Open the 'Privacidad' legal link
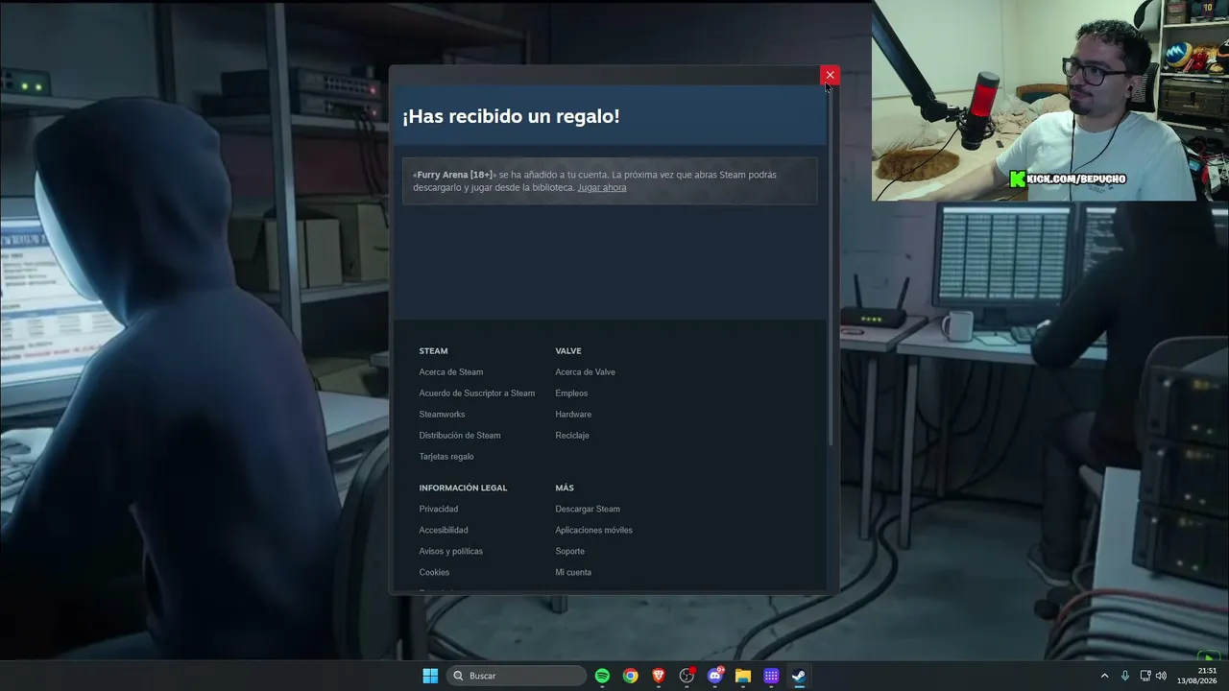The height and width of the screenshot is (691, 1229). coord(439,510)
